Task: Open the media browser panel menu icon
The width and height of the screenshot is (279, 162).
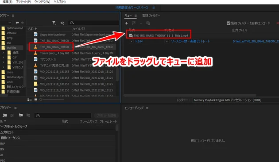Action: click(13, 15)
